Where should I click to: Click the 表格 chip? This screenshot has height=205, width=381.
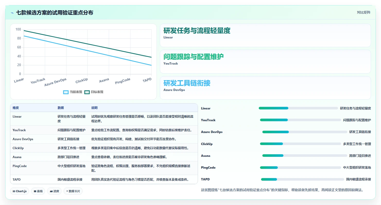(38, 191)
